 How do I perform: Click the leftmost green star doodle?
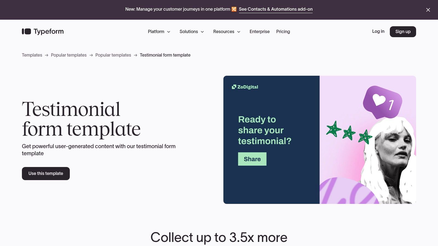point(333,129)
